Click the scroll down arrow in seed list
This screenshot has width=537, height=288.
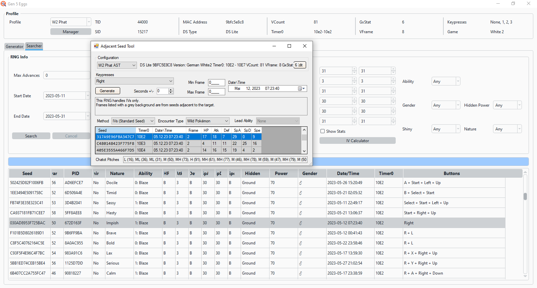304,151
